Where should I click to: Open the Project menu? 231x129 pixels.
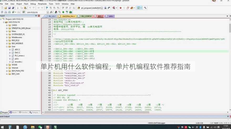pyautogui.click(x=19, y=4)
